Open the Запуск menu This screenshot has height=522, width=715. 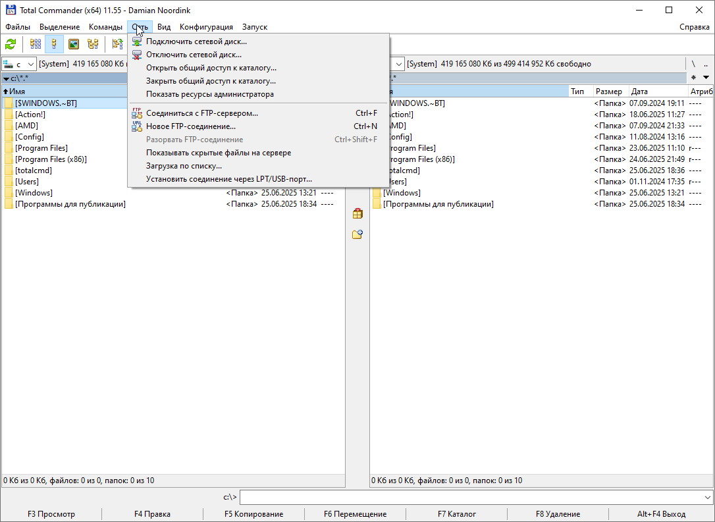click(x=255, y=27)
